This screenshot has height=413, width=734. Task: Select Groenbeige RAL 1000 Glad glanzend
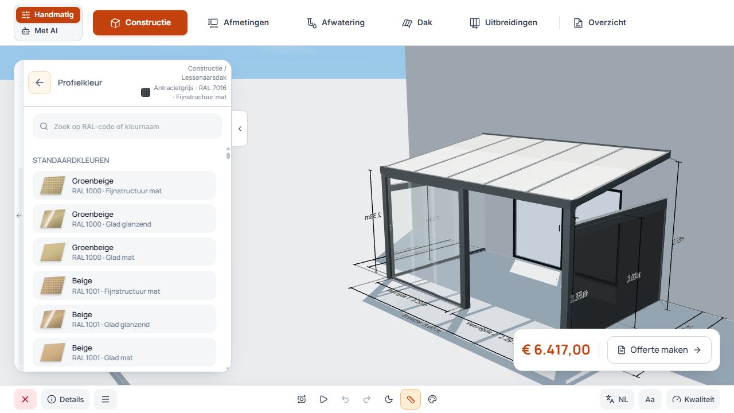click(124, 219)
